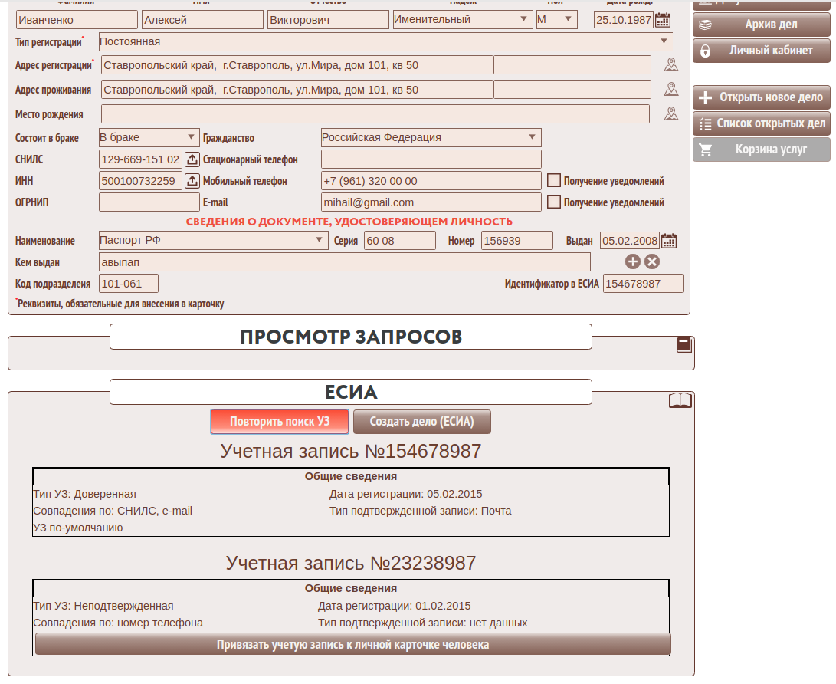Click map marker icon for residence address

[671, 90]
